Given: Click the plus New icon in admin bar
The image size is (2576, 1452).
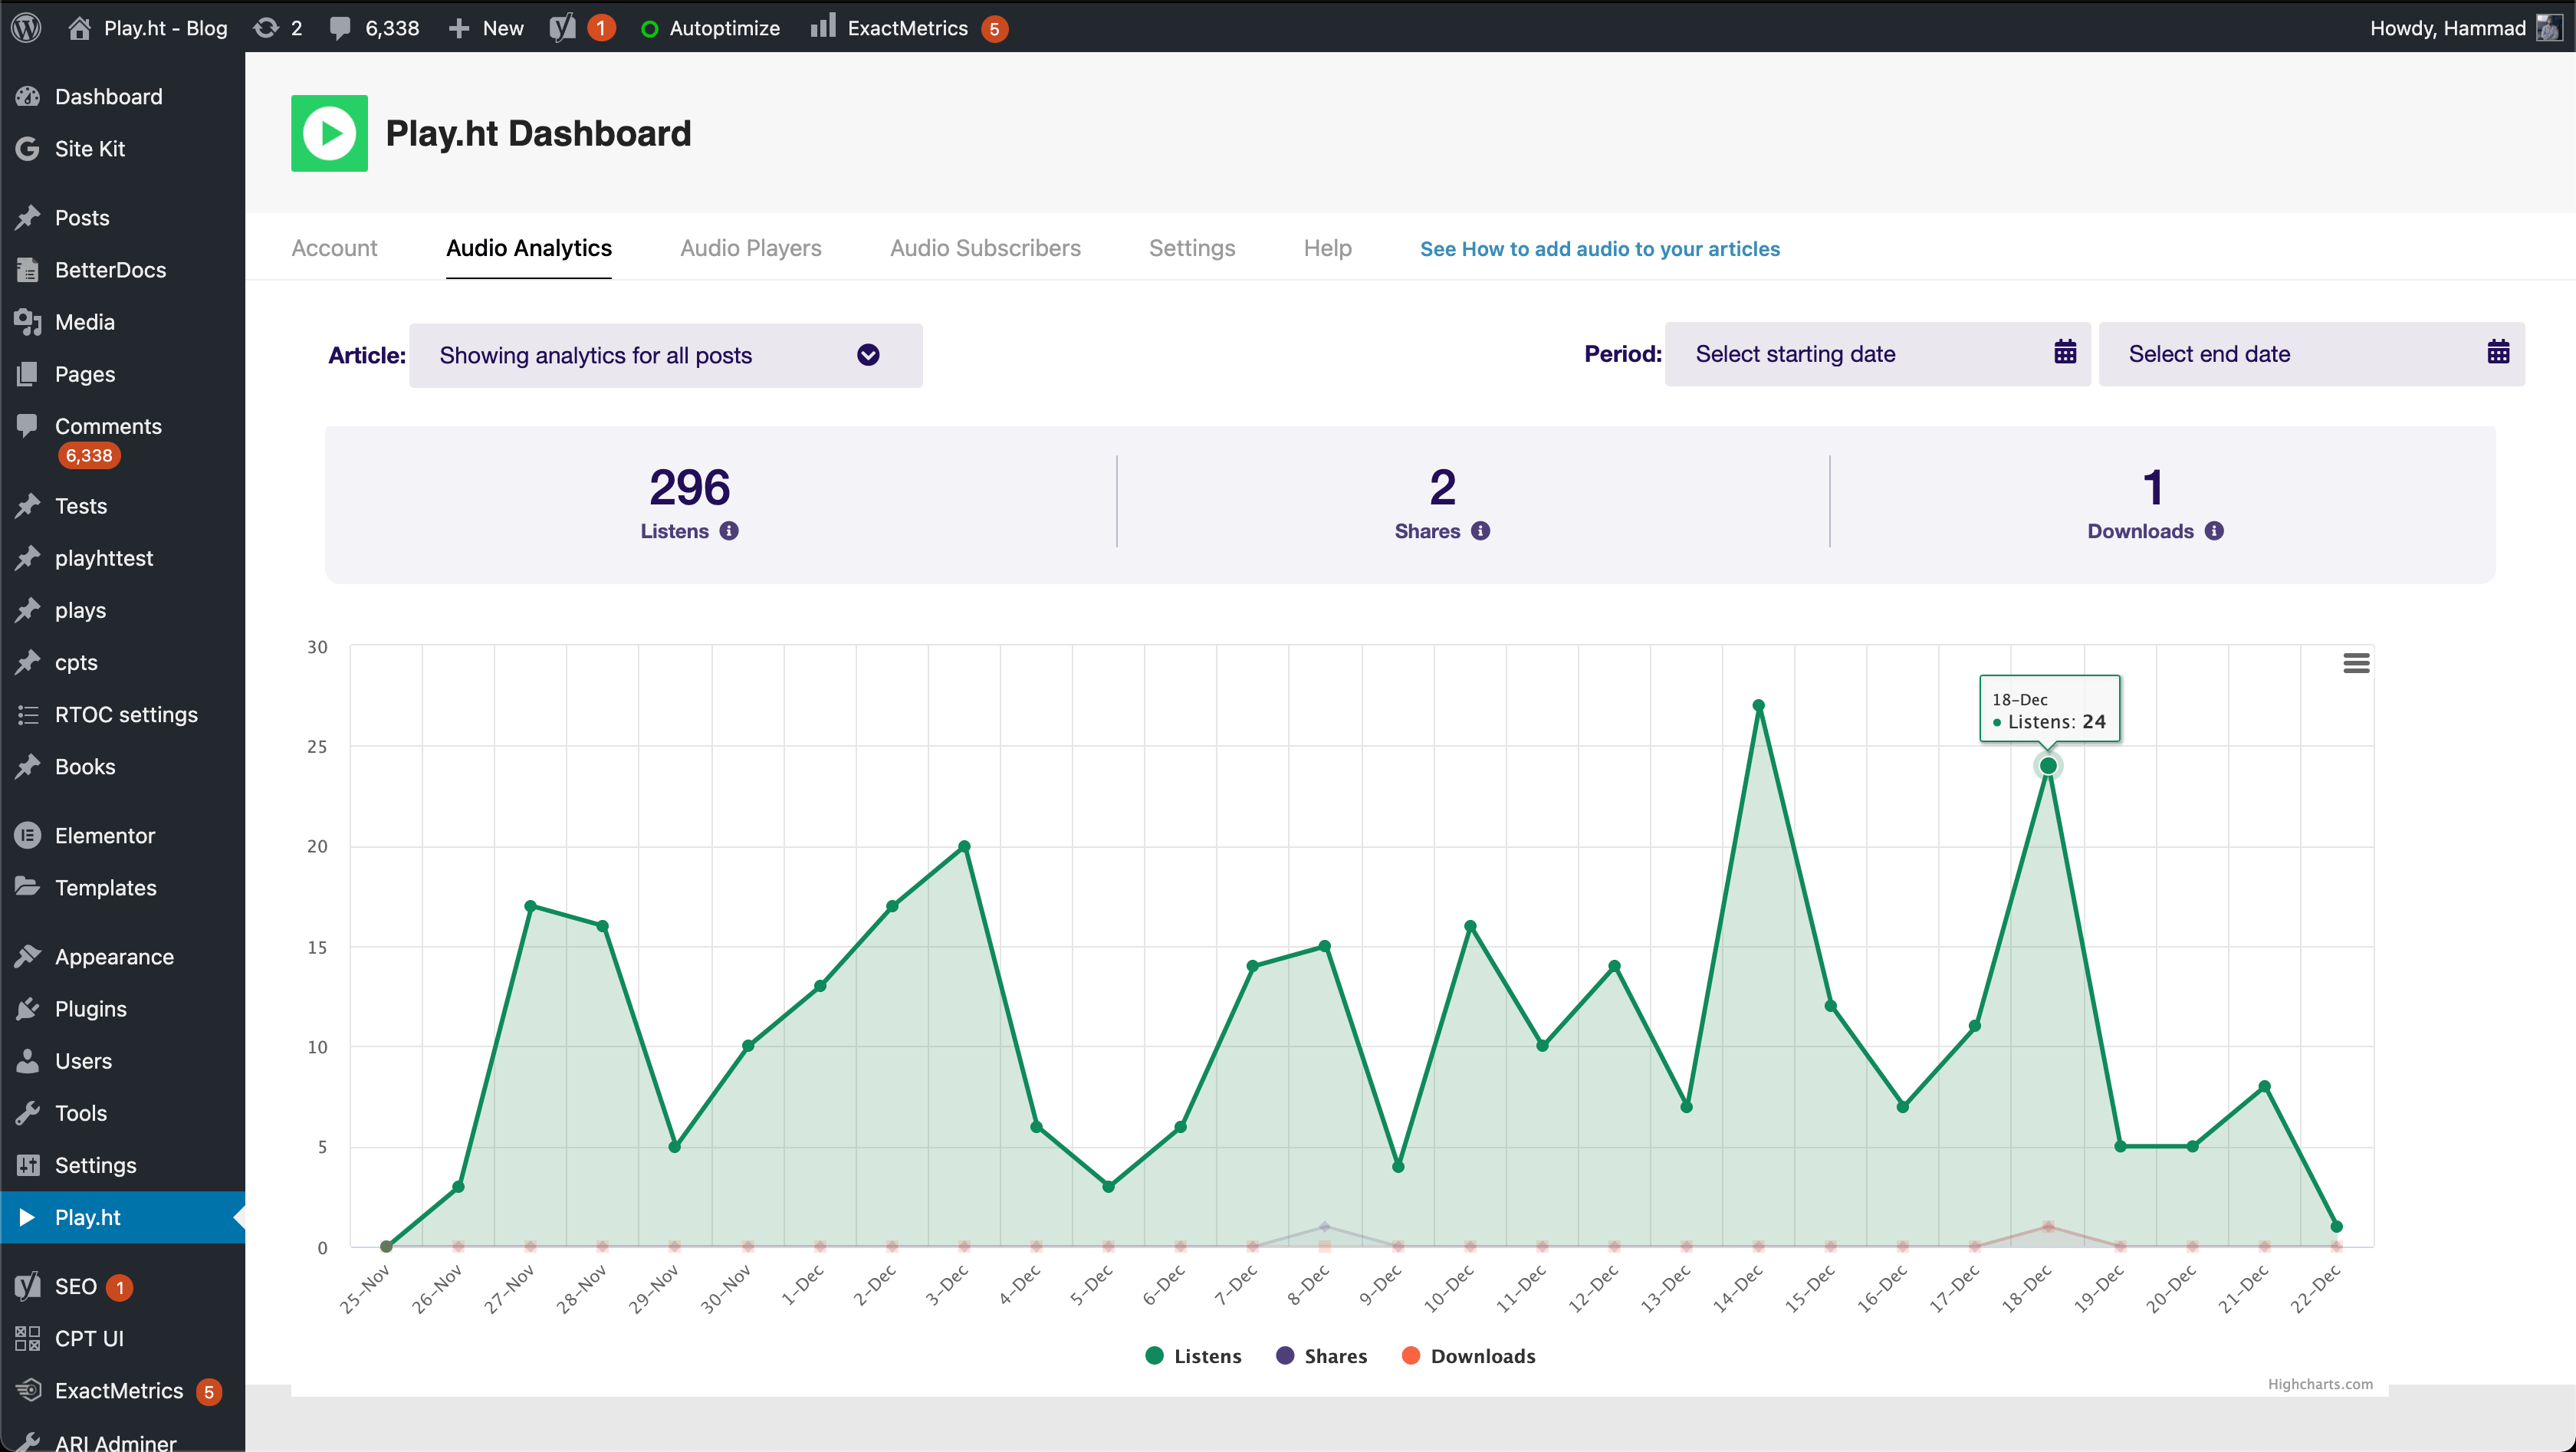Looking at the screenshot, I should tap(459, 28).
